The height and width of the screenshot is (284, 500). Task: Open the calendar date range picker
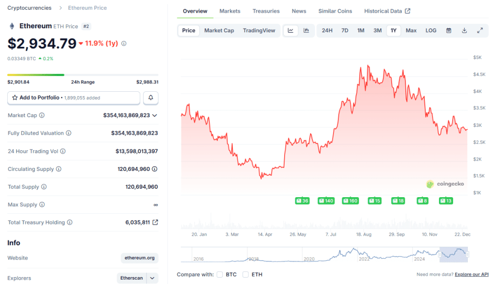click(x=448, y=30)
